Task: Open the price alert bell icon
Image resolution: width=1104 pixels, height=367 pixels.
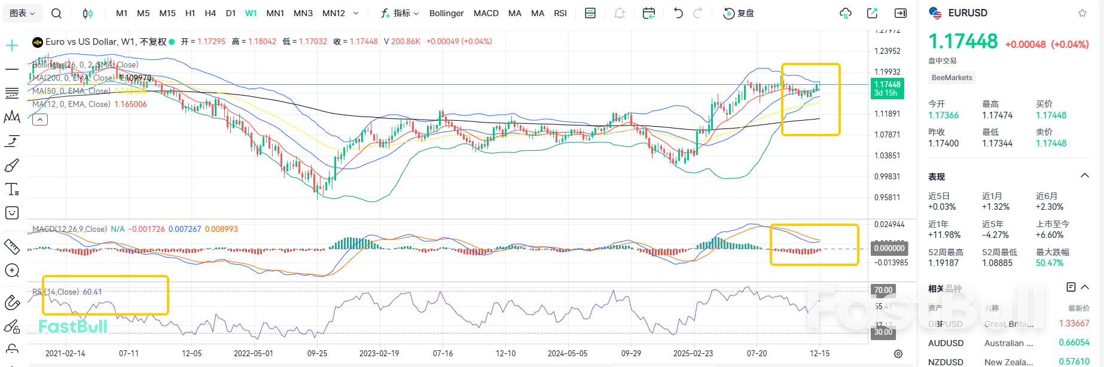Action: tap(620, 13)
